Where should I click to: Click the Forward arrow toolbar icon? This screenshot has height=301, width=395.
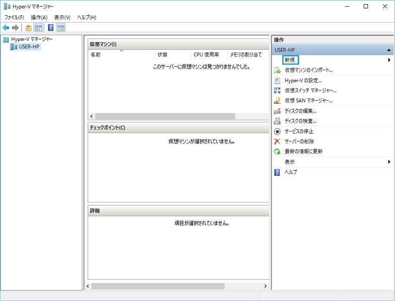[15, 28]
